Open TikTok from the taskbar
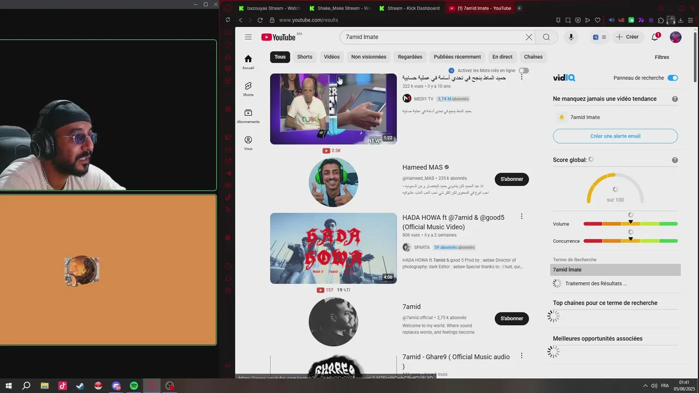This screenshot has height=393, width=699. (x=62, y=386)
